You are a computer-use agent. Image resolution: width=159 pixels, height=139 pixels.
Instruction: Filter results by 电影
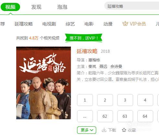point(89,24)
